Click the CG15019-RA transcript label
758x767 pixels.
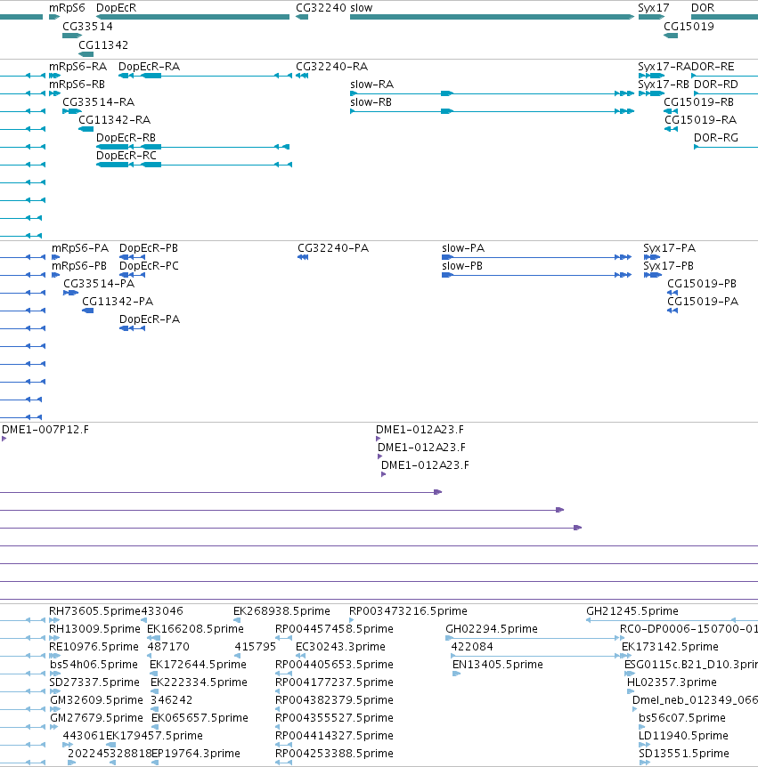(701, 120)
